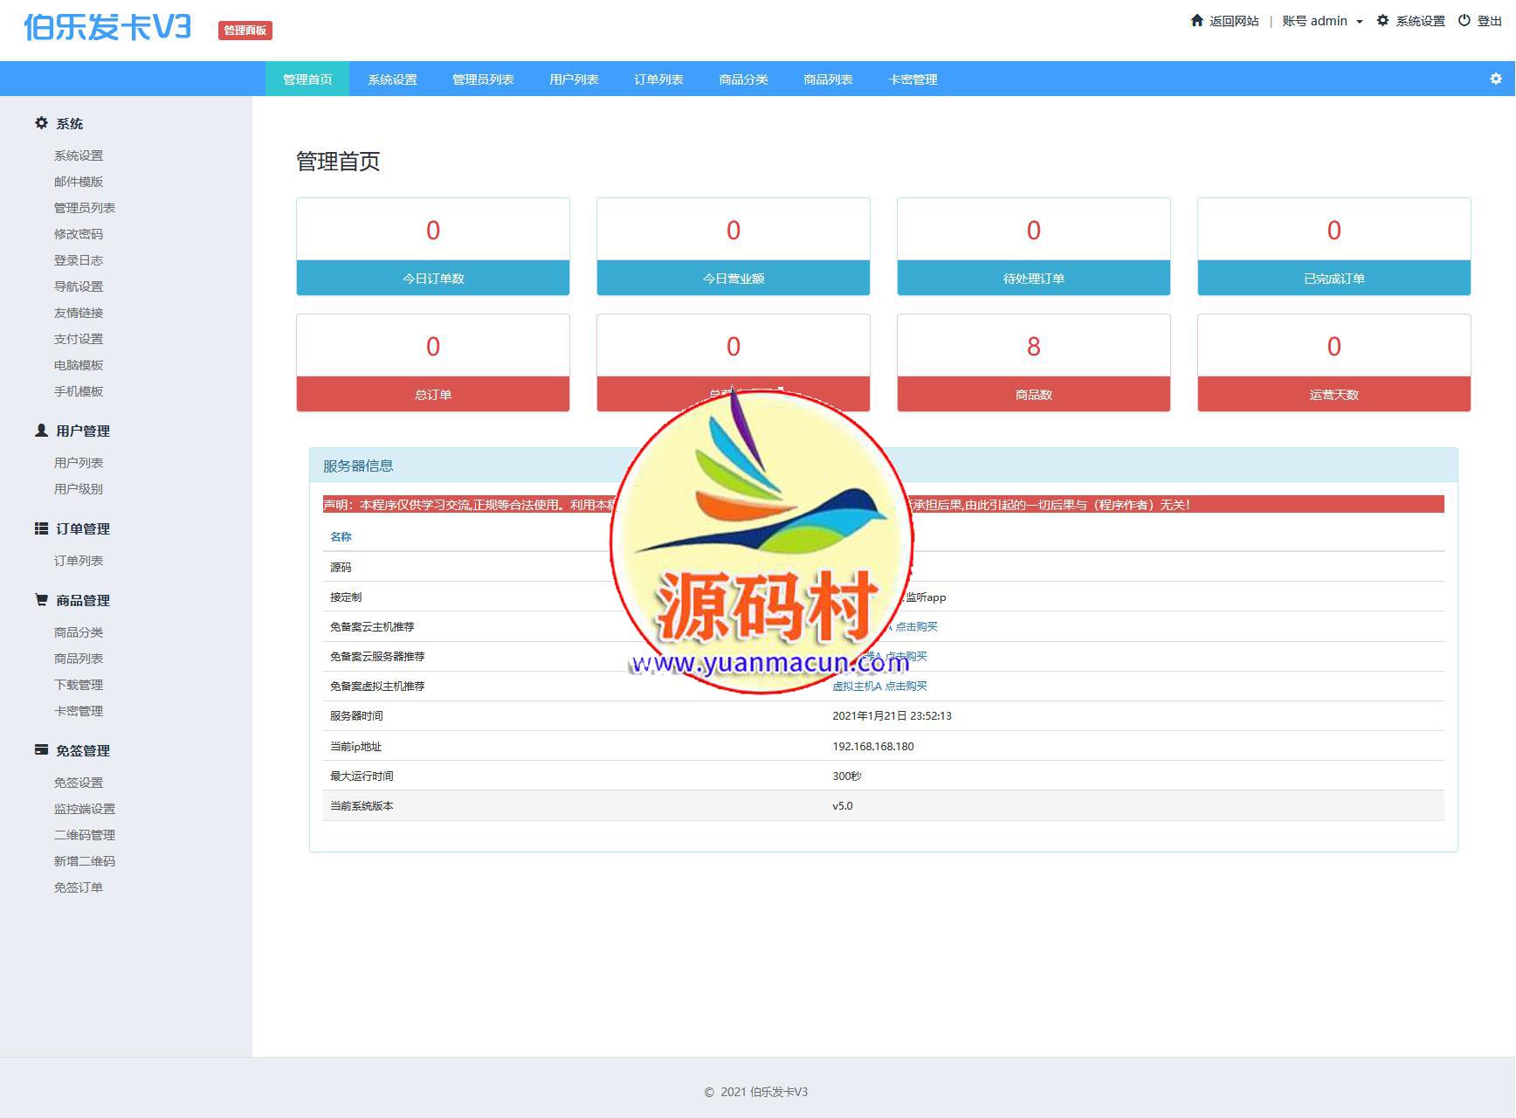Go to 支付设置 in sidebar
Viewport: 1516px width, 1118px height.
click(x=79, y=339)
